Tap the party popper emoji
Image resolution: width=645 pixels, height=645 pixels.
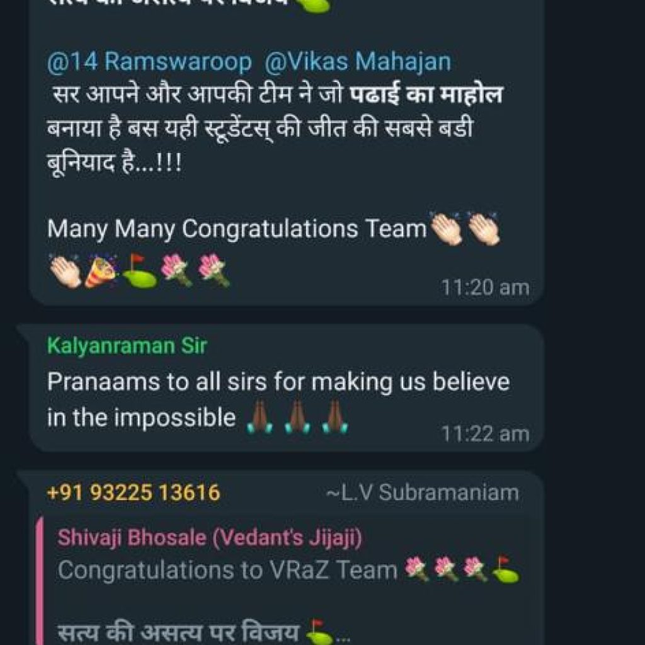click(x=101, y=271)
